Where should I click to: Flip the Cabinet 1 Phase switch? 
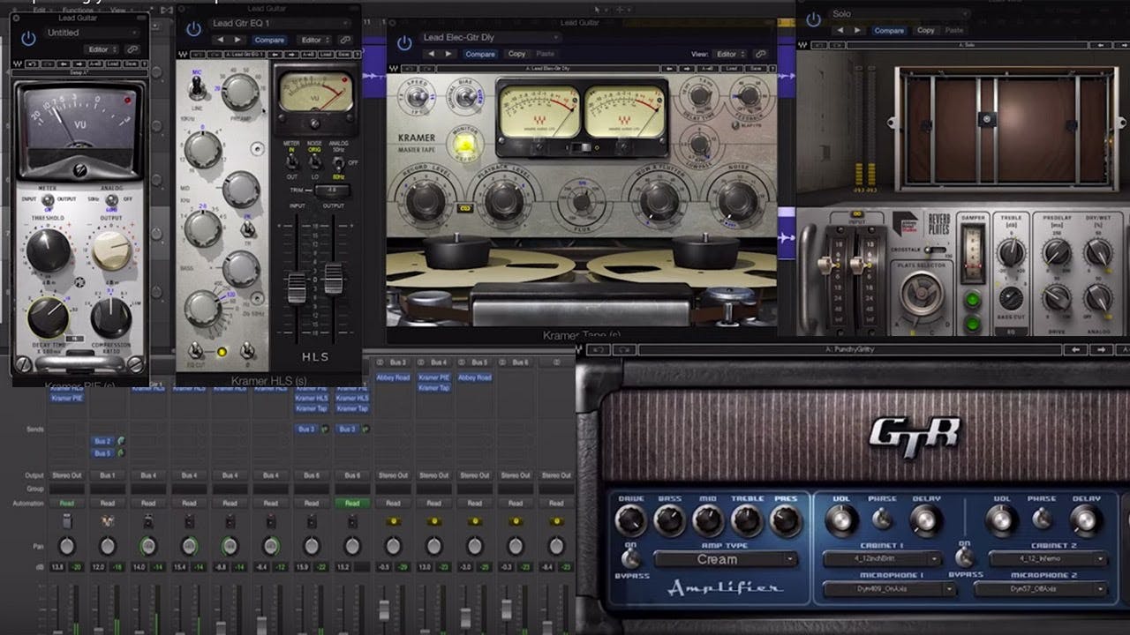[x=881, y=519]
